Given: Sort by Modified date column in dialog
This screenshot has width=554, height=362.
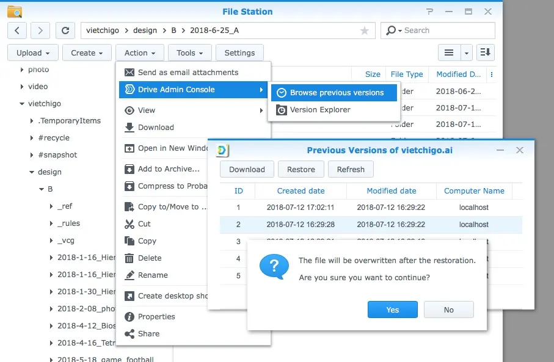Looking at the screenshot, I should (392, 191).
